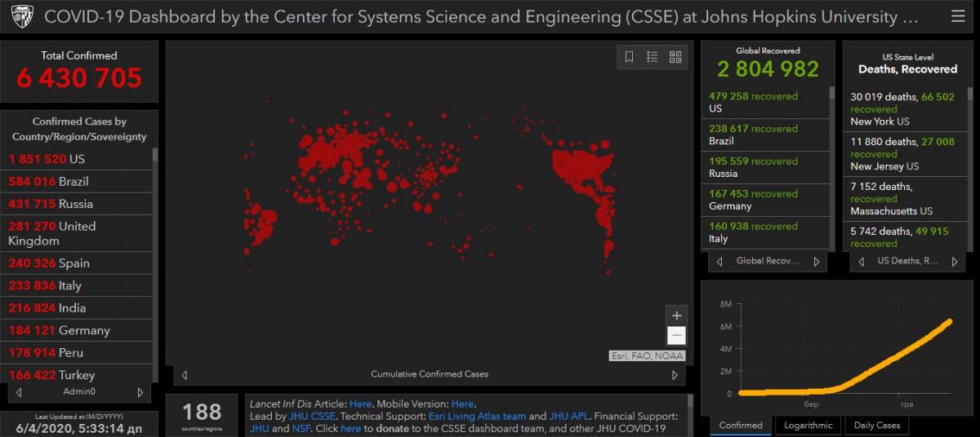Select Massachusetts US deaths row
980x437 pixels.
point(906,198)
